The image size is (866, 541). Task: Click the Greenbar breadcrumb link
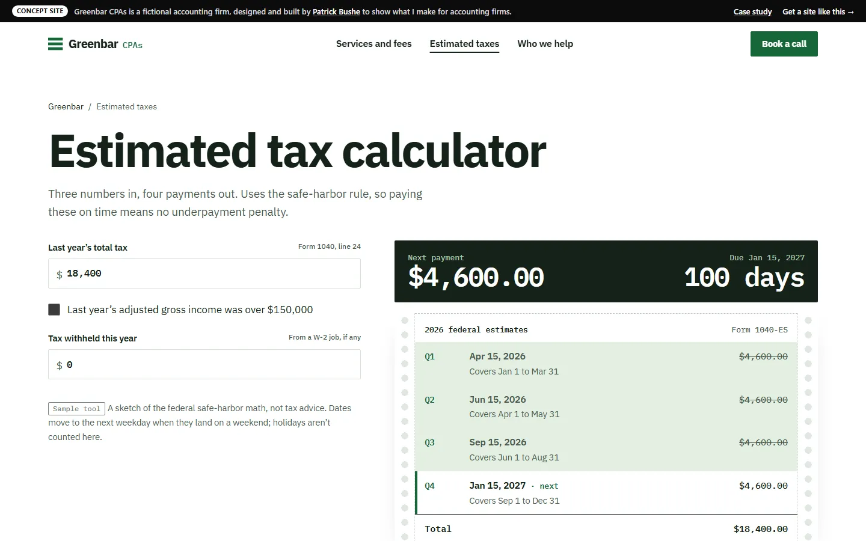point(66,106)
